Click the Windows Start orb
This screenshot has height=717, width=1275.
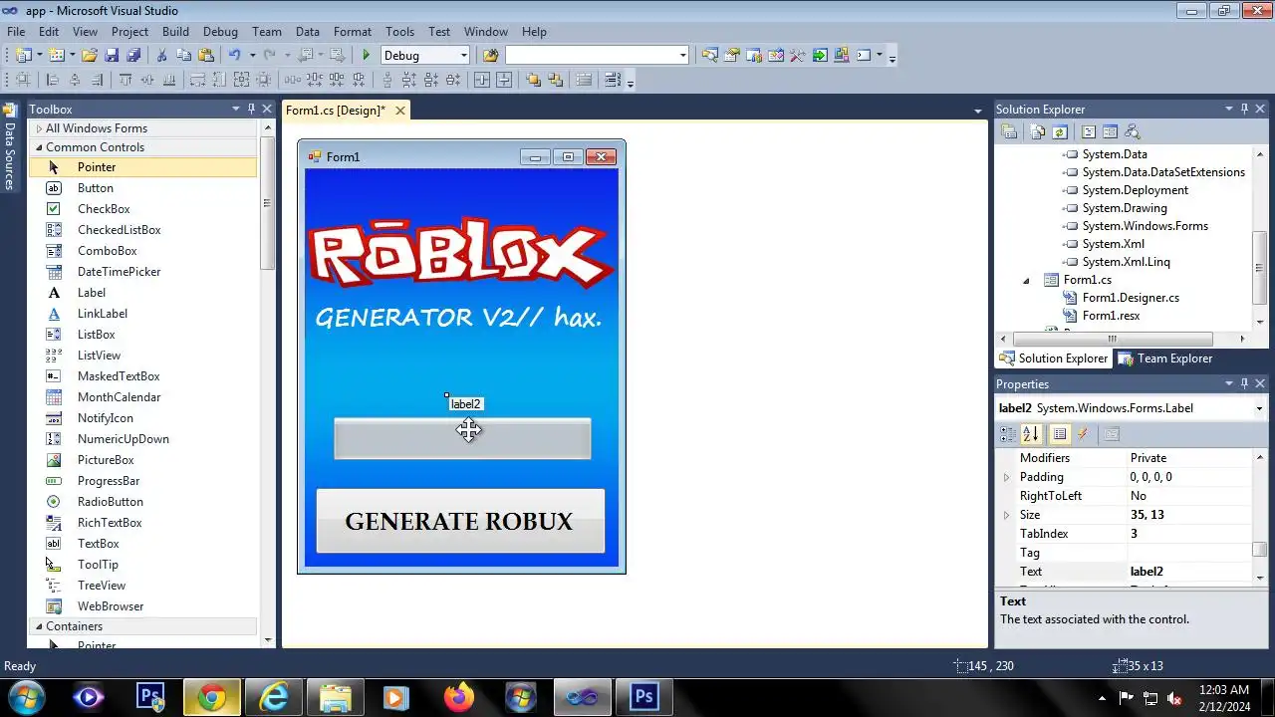[27, 698]
